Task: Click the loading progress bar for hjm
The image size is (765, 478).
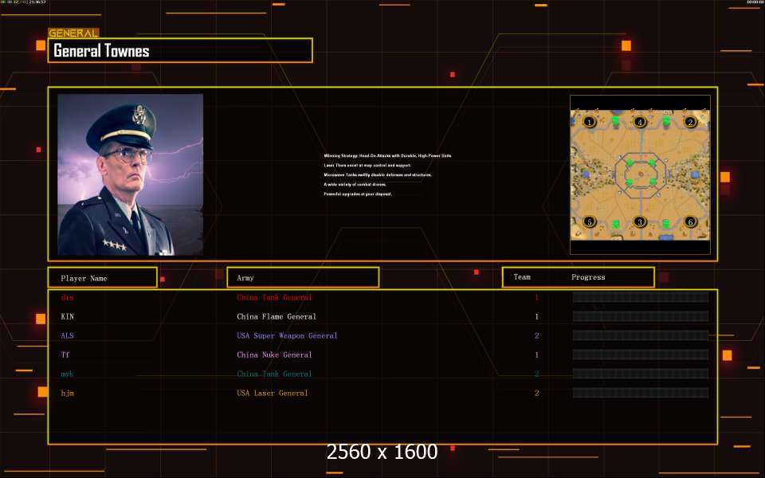Action: (640, 393)
